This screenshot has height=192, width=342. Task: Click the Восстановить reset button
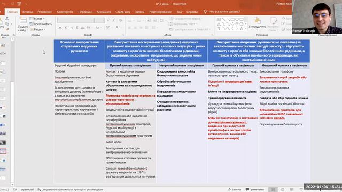coord(41,24)
